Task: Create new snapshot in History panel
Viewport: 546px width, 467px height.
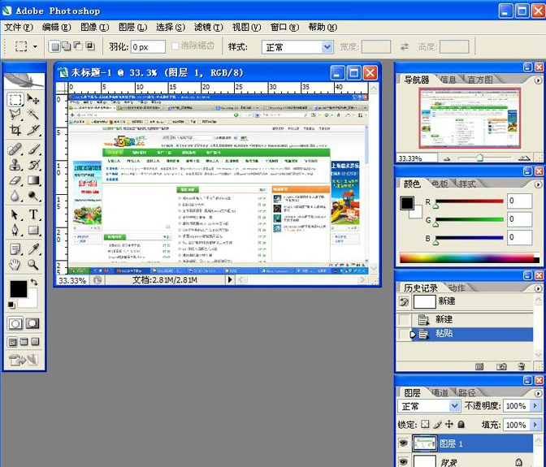Action: click(x=501, y=366)
